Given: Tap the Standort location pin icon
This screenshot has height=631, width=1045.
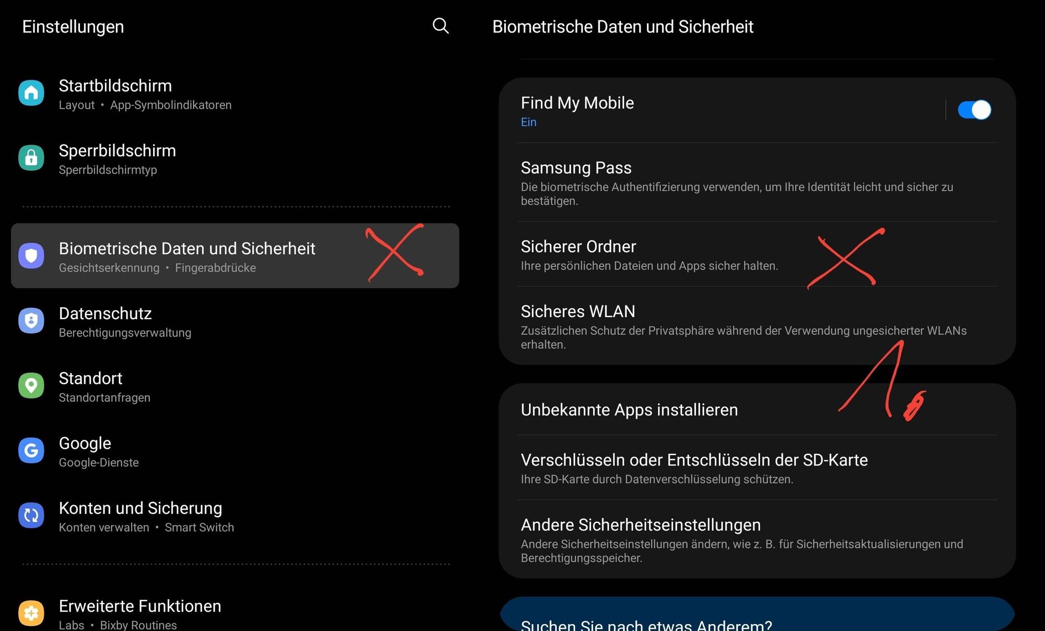Looking at the screenshot, I should (x=31, y=385).
